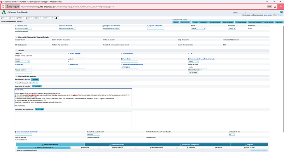Image resolution: width=284 pixels, height=152 pixels.
Task: Collapse the Información del resumen section
Action: pos(17,76)
